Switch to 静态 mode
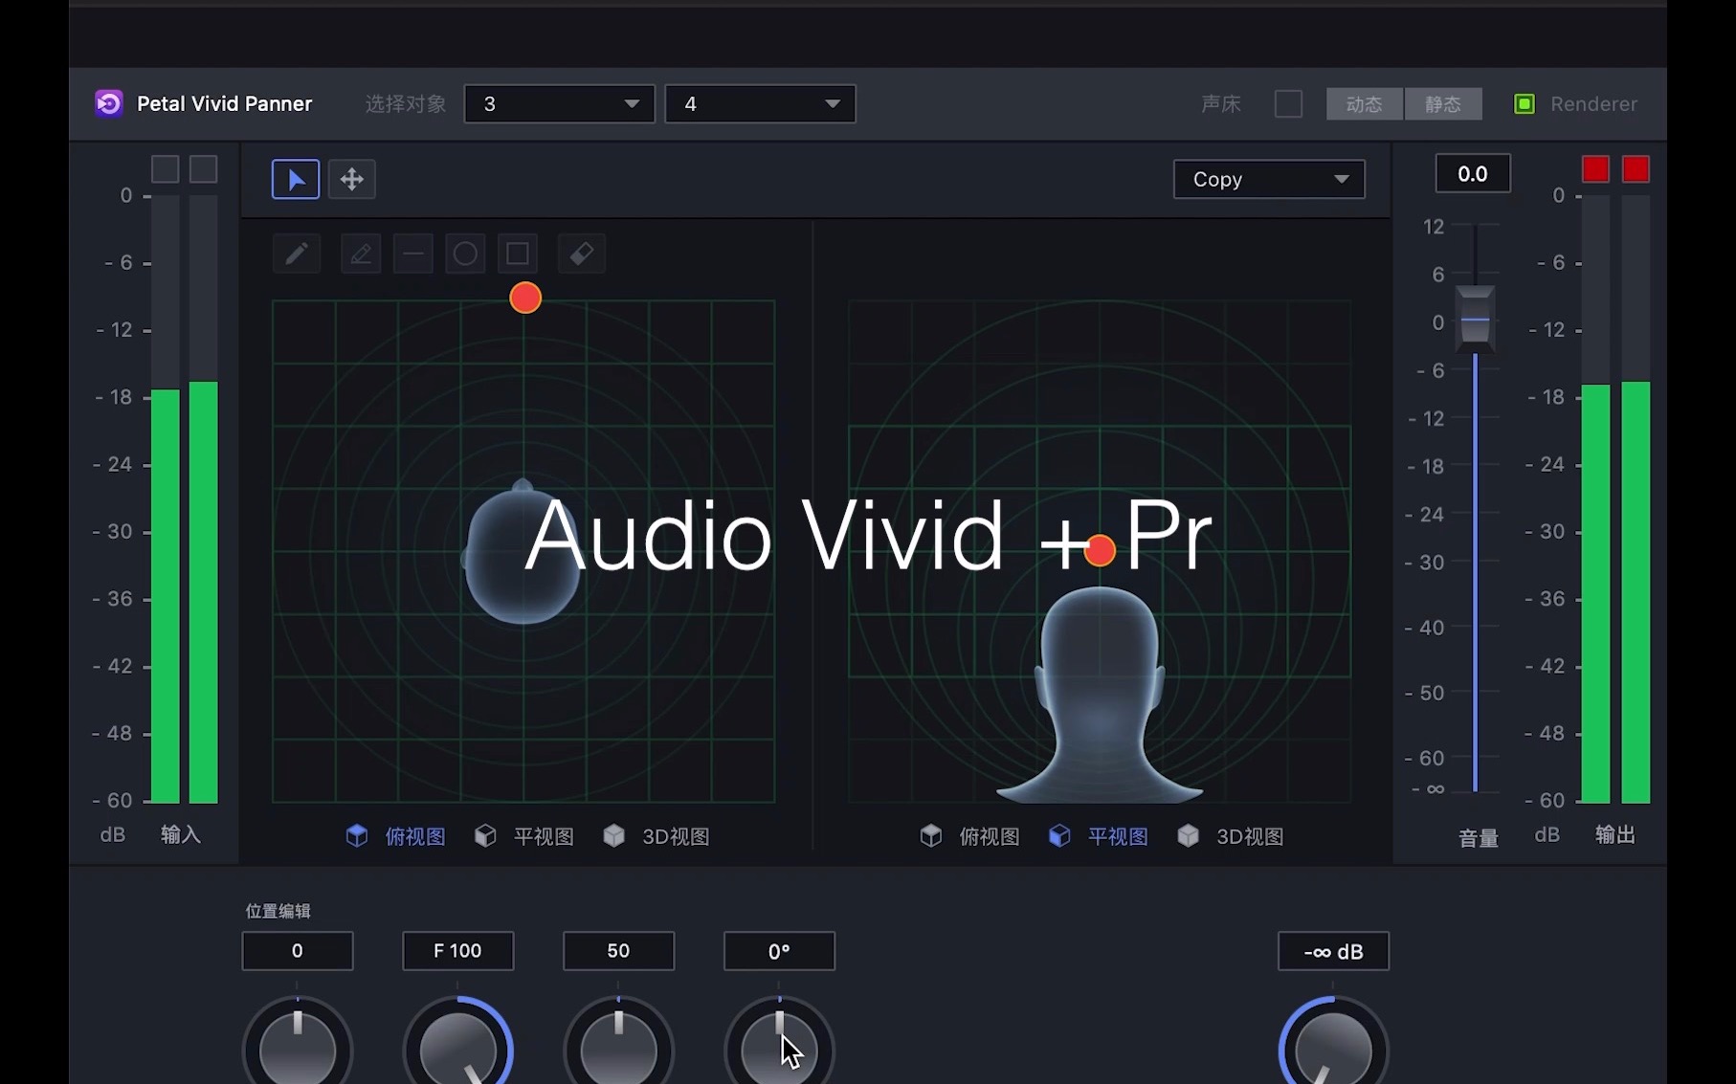The image size is (1736, 1084). 1443,103
